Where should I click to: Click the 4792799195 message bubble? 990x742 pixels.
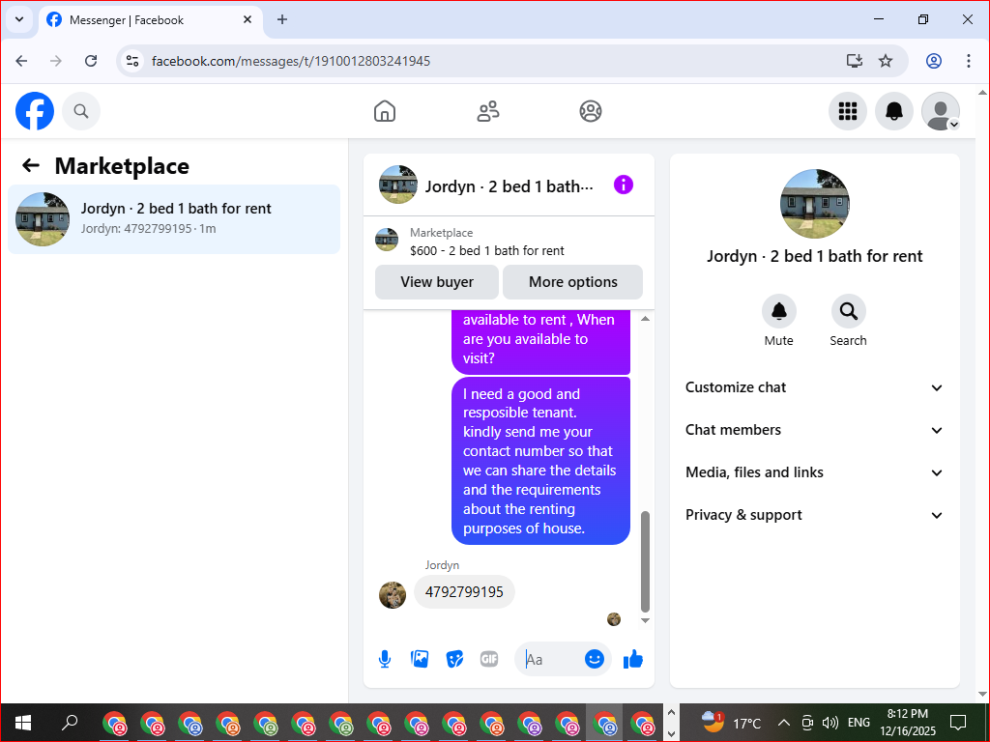(x=464, y=592)
